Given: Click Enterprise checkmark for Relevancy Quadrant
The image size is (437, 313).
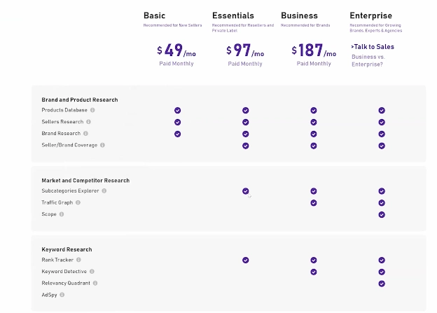Looking at the screenshot, I should pos(382,283).
